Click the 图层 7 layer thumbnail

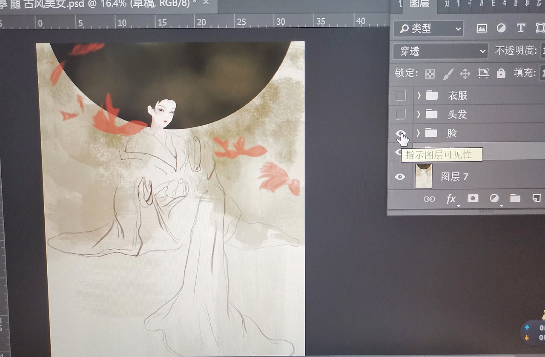coord(424,176)
